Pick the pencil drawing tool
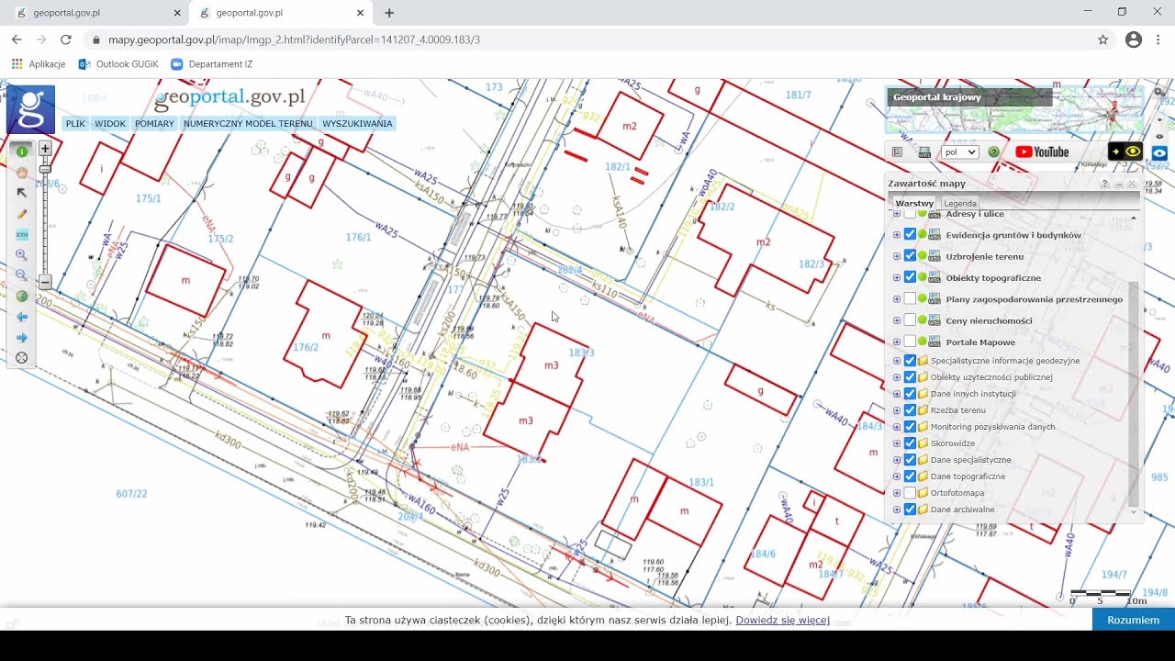This screenshot has width=1175, height=661. pyautogui.click(x=22, y=214)
